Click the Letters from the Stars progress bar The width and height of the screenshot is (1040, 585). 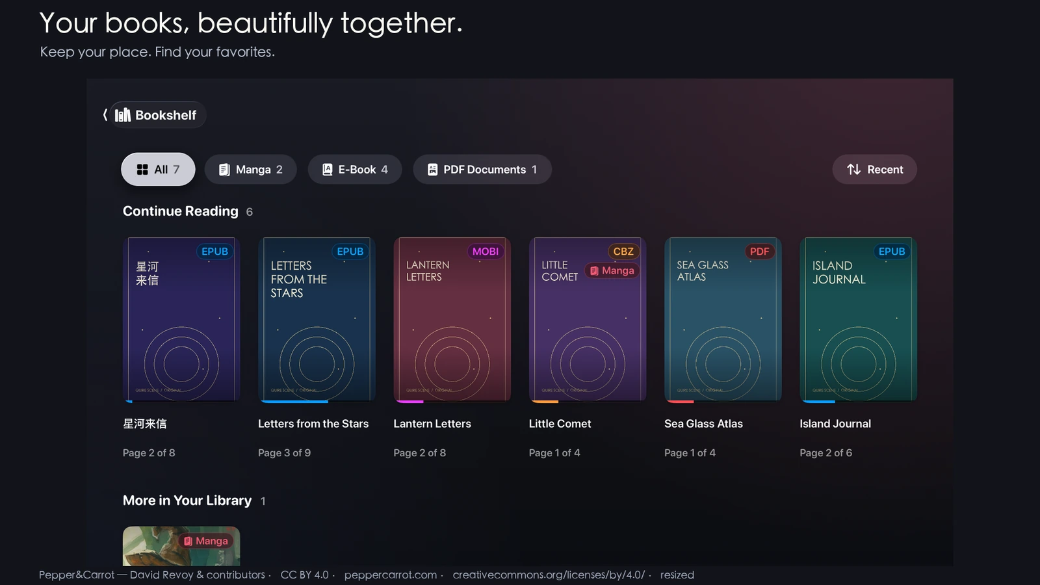pyautogui.click(x=317, y=402)
